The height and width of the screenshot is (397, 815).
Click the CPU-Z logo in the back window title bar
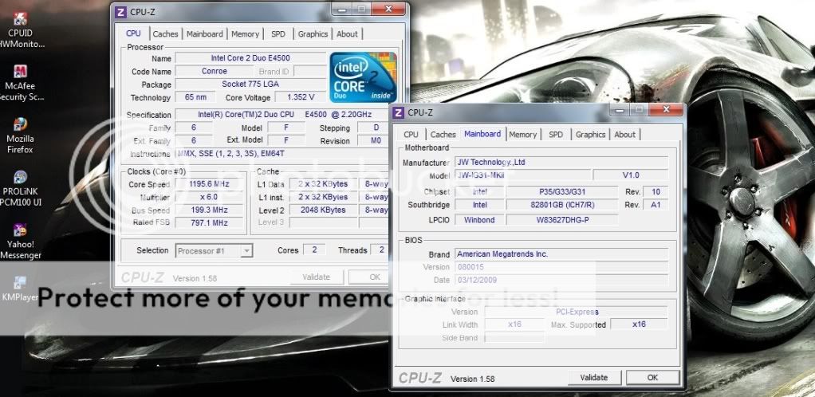pos(120,12)
